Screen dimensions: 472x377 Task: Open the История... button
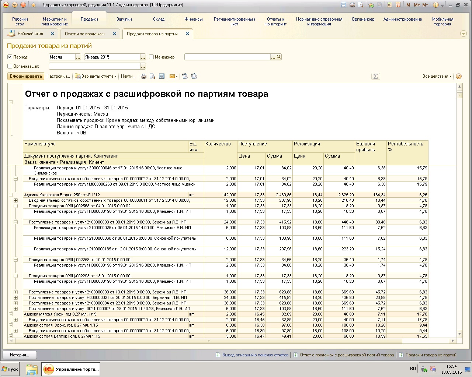19,355
